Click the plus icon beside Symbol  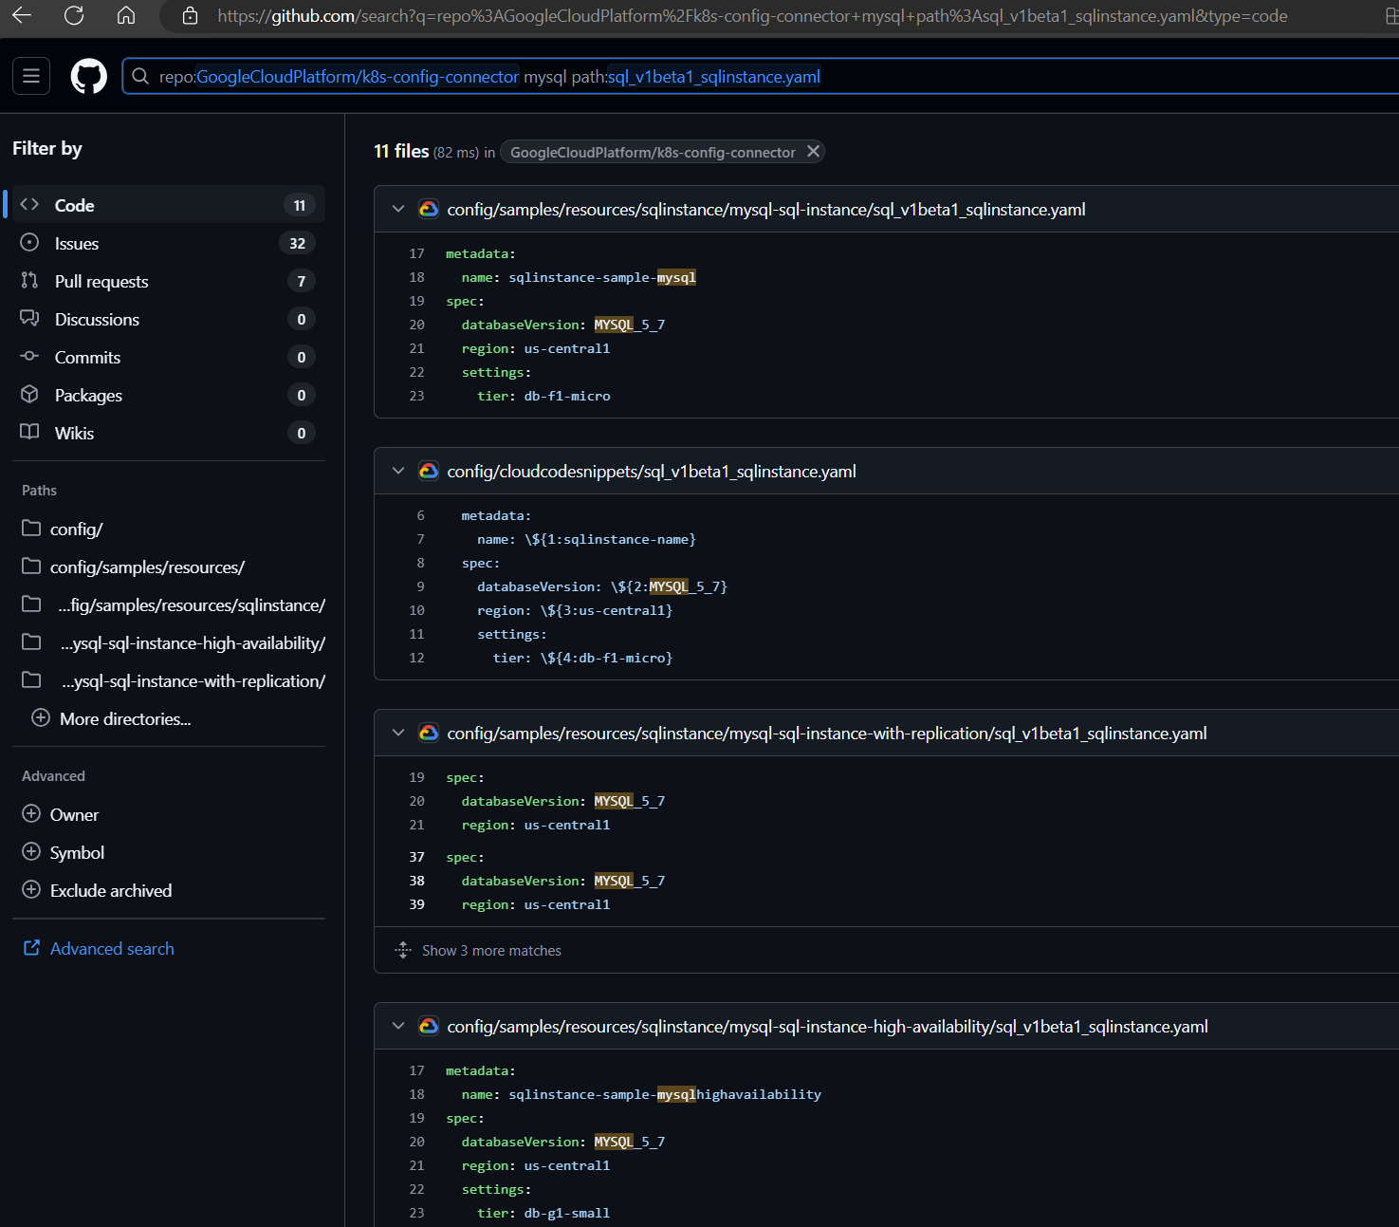31,852
